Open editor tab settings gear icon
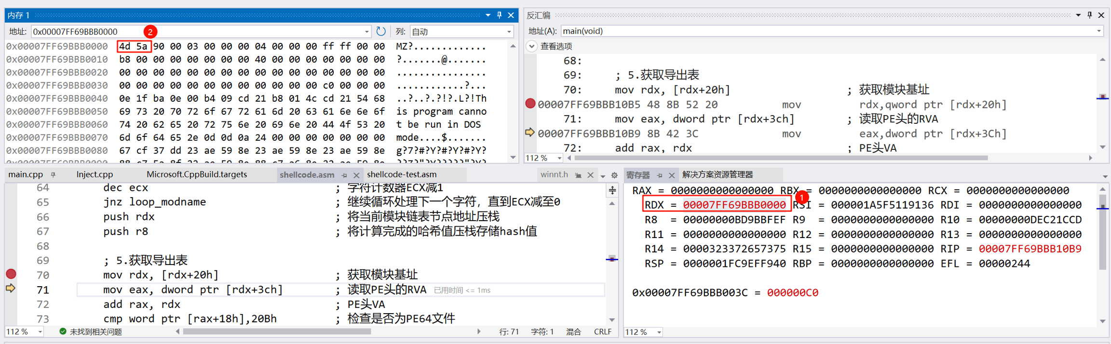The width and height of the screenshot is (1111, 344). tap(614, 175)
